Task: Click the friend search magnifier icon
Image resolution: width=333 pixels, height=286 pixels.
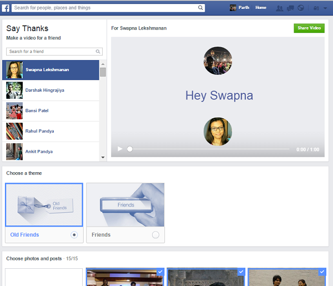Action: 98,52
